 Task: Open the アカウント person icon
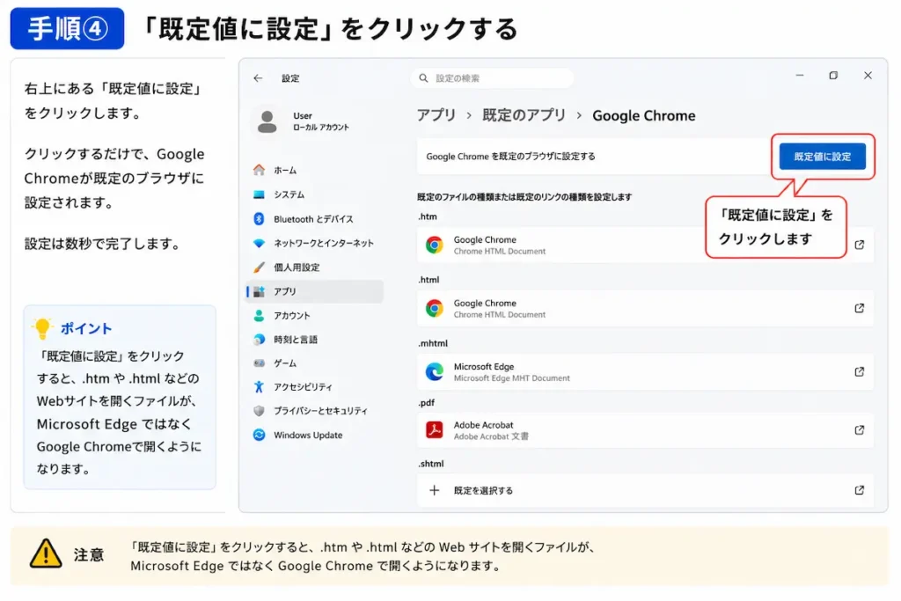[x=260, y=315]
